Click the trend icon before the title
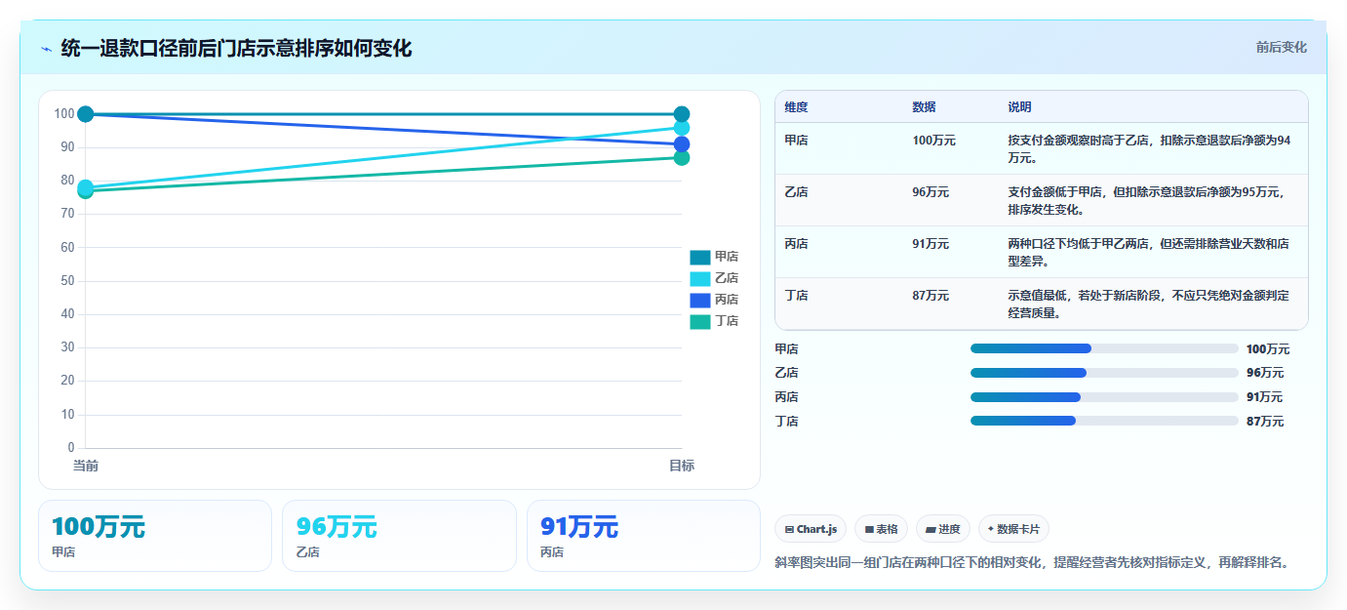 pyautogui.click(x=46, y=49)
